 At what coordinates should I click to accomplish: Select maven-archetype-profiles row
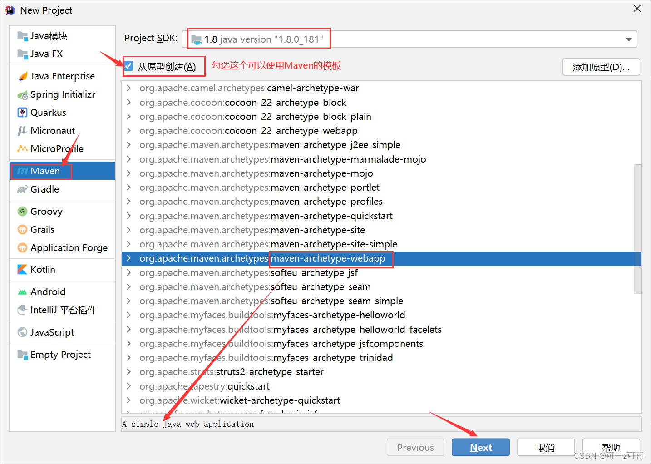[381, 202]
